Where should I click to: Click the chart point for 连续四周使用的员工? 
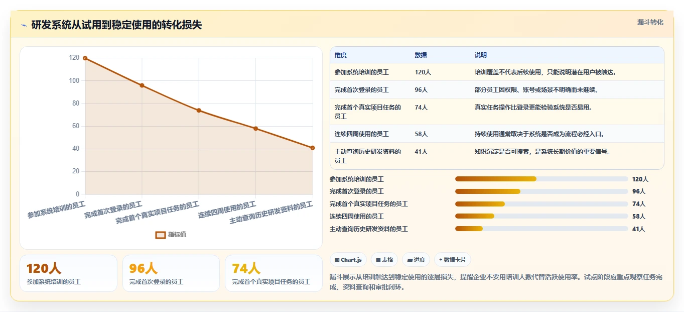255,129
